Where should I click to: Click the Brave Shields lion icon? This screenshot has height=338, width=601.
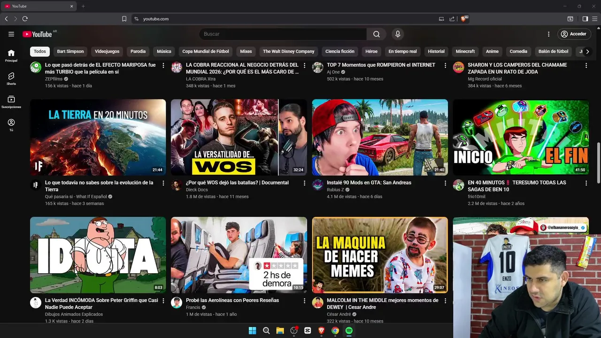point(464,19)
